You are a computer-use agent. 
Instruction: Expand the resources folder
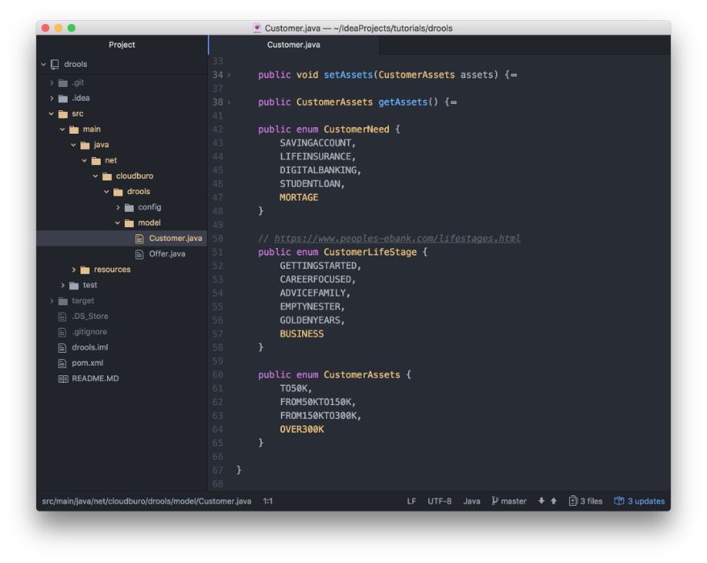(x=74, y=270)
